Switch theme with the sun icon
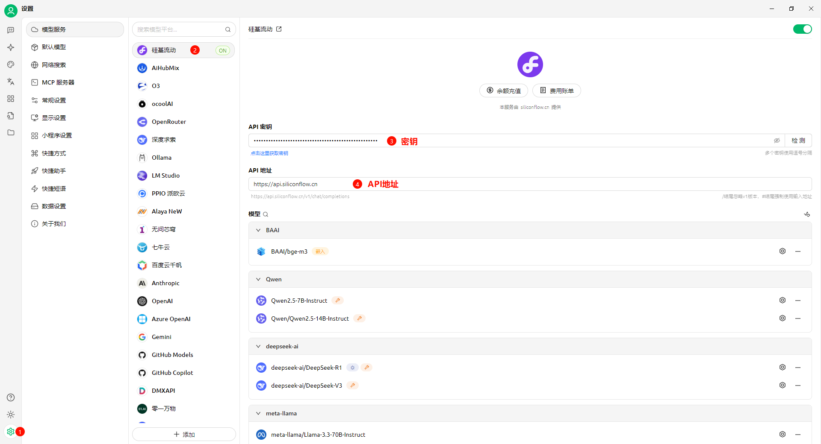 tap(11, 415)
